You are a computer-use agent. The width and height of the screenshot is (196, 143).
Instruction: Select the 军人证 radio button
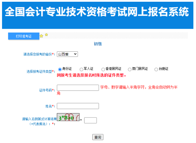coord(81,69)
